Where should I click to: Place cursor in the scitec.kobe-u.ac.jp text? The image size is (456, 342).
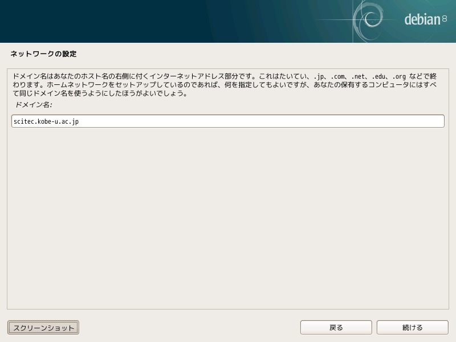pyautogui.click(x=46, y=121)
